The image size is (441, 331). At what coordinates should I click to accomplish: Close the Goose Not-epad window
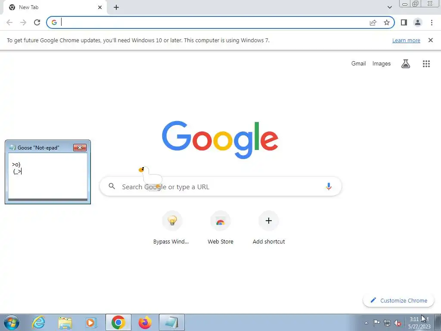click(x=80, y=147)
